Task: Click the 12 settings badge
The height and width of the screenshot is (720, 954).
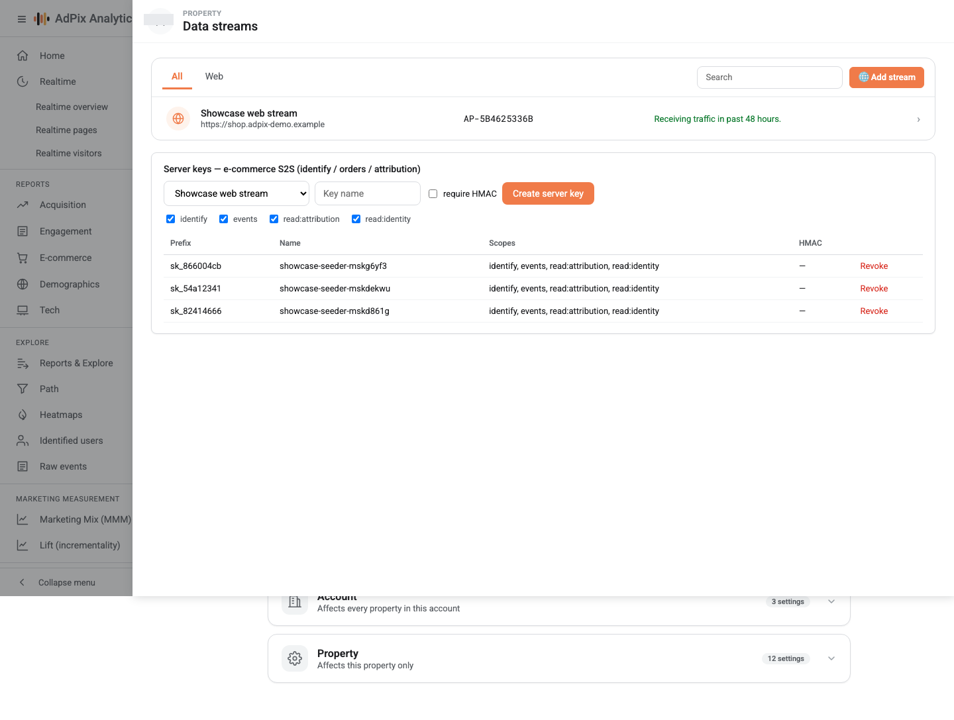Action: coord(786,658)
